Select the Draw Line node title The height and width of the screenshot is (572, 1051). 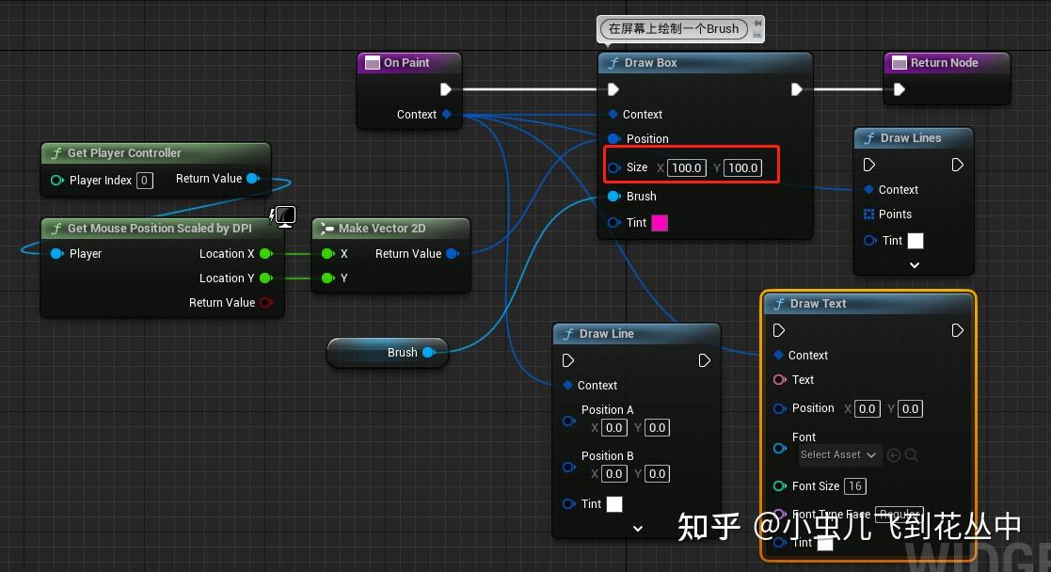point(606,333)
